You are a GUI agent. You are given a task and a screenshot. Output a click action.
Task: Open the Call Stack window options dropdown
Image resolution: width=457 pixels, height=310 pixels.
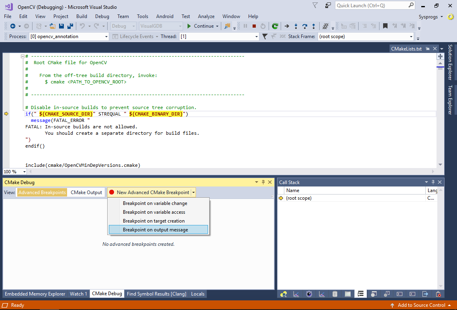(426, 182)
